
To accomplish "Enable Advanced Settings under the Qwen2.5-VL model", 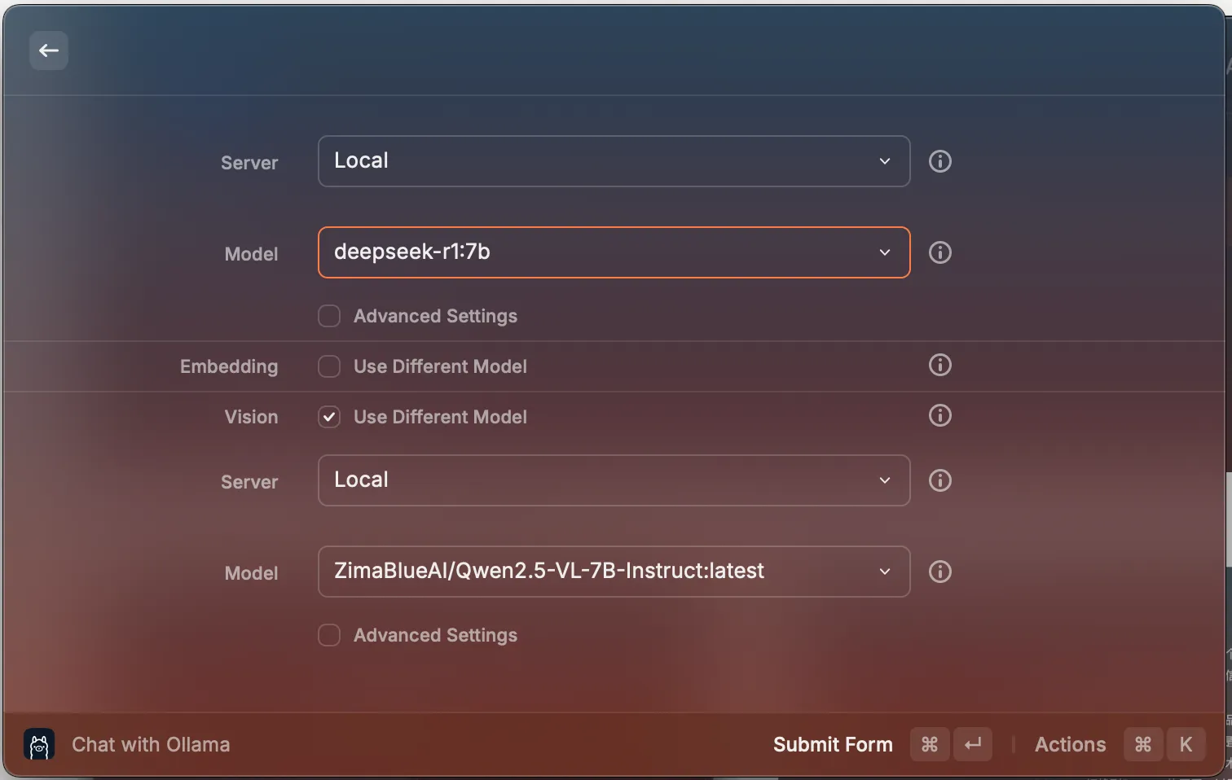I will 329,635.
